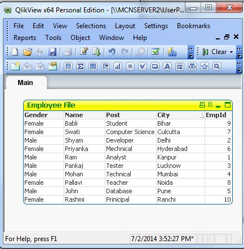Maximize the Employee File table box
This screenshot has width=244, height=249.
pos(228,105)
